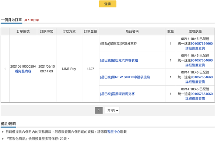221x151 pixels.
Task: Click order time 2021/06/10 00:14:09 cell
Action: 46,69
